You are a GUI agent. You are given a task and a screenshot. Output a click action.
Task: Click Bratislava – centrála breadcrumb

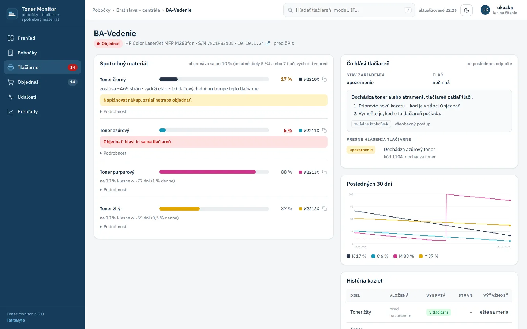[138, 10]
